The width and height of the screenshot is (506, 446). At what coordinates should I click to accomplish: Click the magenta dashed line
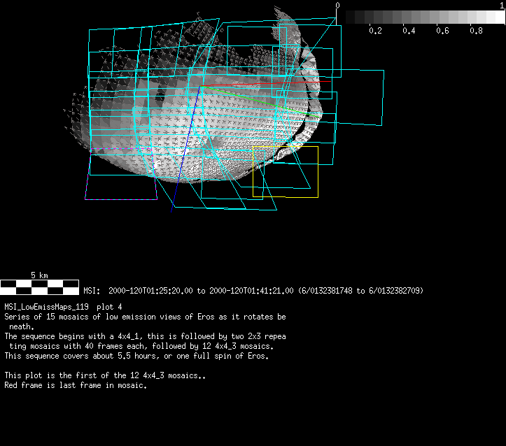point(119,150)
